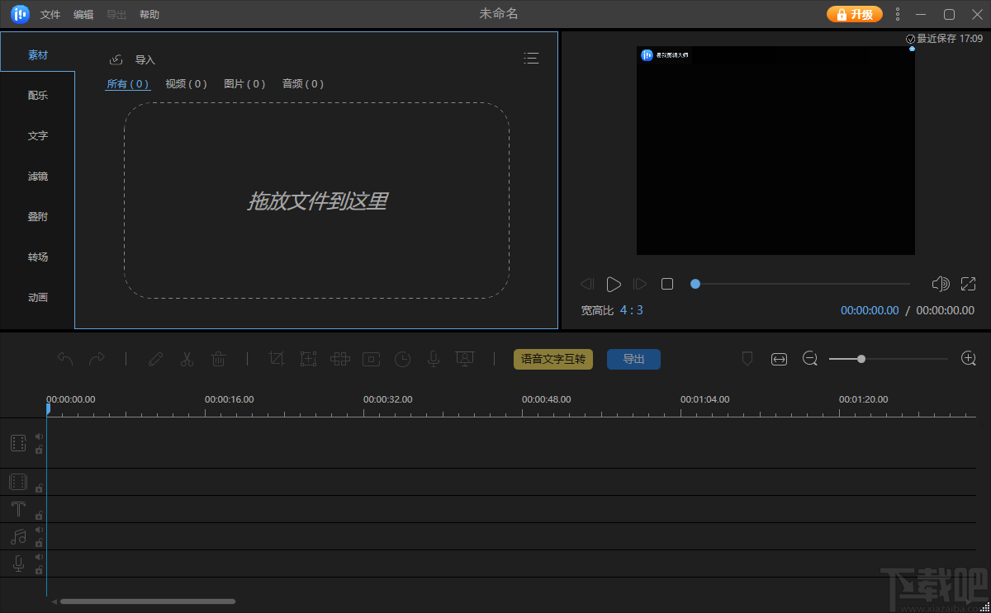The image size is (991, 613).
Task: Click the timeline zoom slider handle
Action: [861, 359]
